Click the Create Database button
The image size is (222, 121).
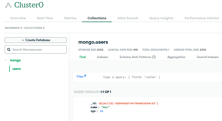pos(36,40)
